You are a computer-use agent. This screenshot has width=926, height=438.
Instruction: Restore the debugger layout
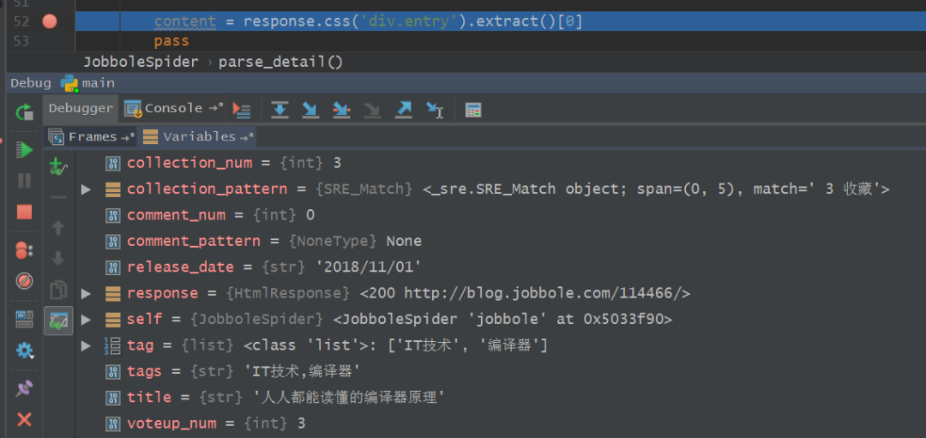click(x=24, y=320)
